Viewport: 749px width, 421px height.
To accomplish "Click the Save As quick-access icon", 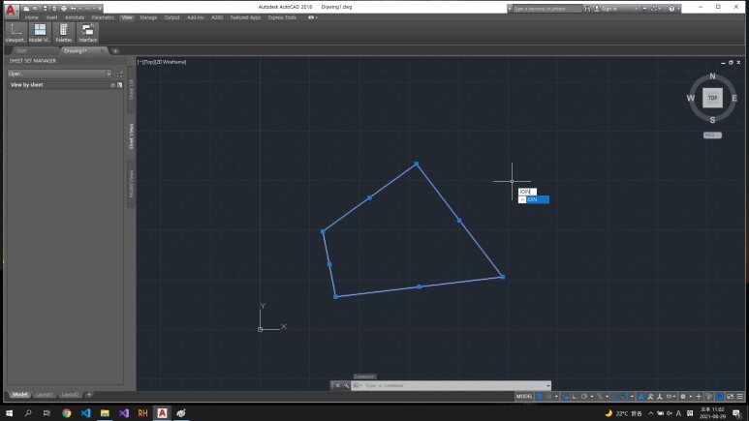I will pos(54,9).
